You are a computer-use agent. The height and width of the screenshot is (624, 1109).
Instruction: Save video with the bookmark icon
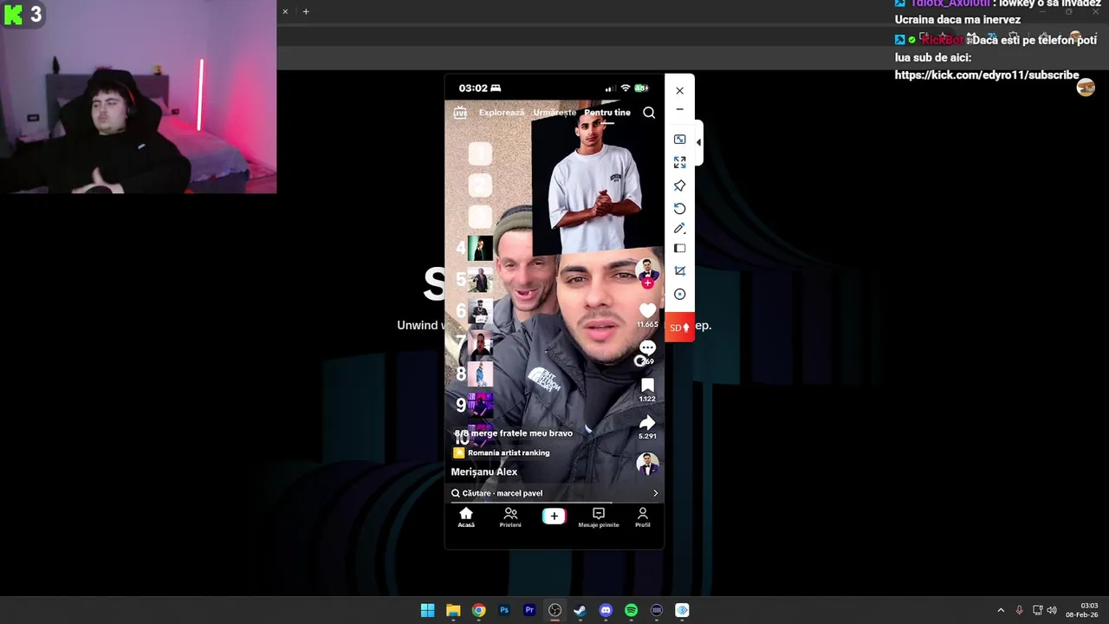click(647, 386)
